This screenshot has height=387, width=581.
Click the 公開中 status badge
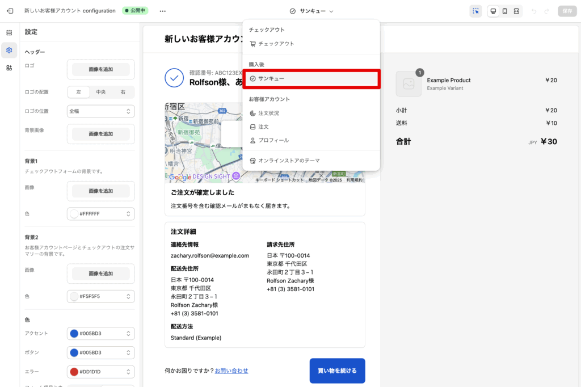coord(135,11)
